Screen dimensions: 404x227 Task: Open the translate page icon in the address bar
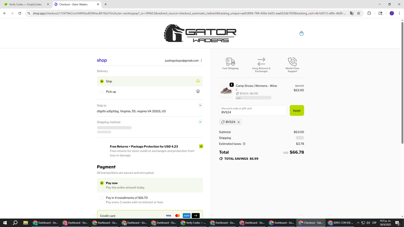(351, 13)
